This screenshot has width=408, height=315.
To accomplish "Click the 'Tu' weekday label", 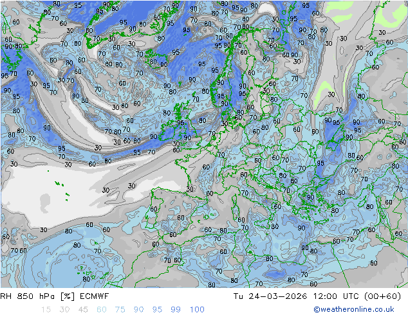I will pos(238,296).
